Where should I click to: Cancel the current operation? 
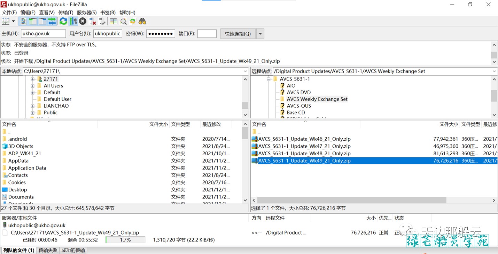pyautogui.click(x=83, y=21)
